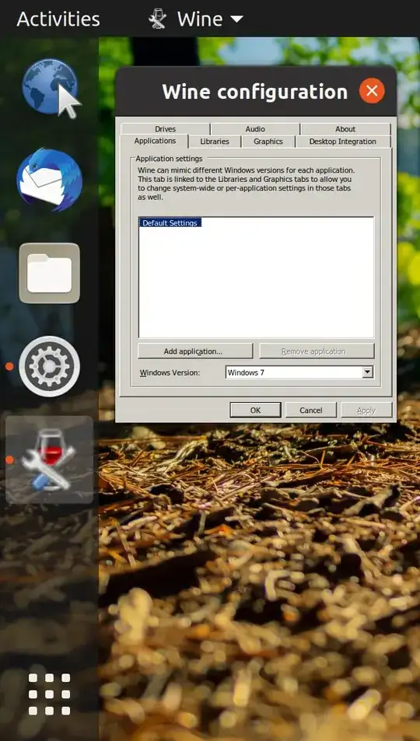420x741 pixels.
Task: Open the web browser globe icon in dock
Action: point(50,87)
